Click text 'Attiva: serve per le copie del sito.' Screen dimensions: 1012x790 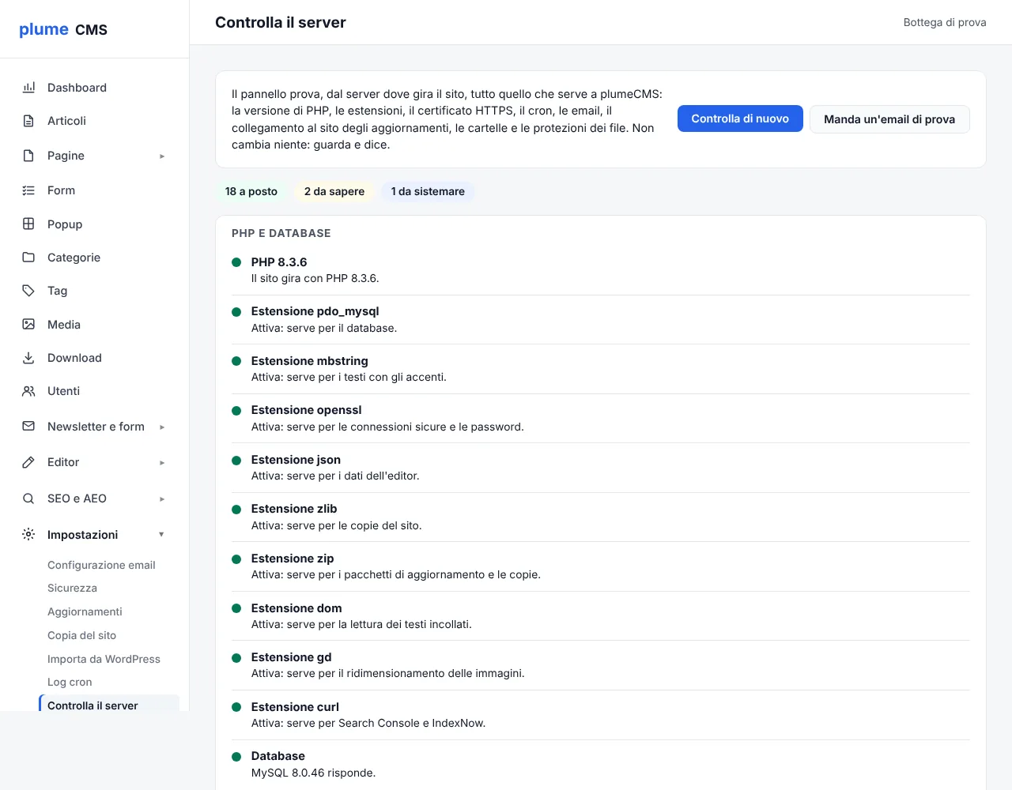tap(336, 525)
